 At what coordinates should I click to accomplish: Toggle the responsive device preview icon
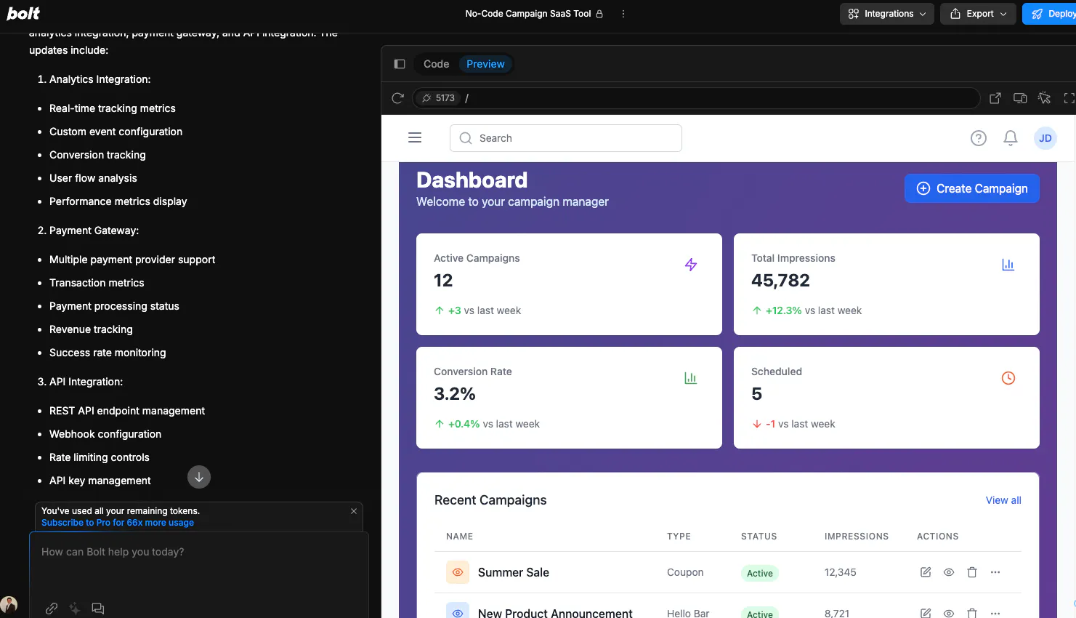pos(1020,98)
